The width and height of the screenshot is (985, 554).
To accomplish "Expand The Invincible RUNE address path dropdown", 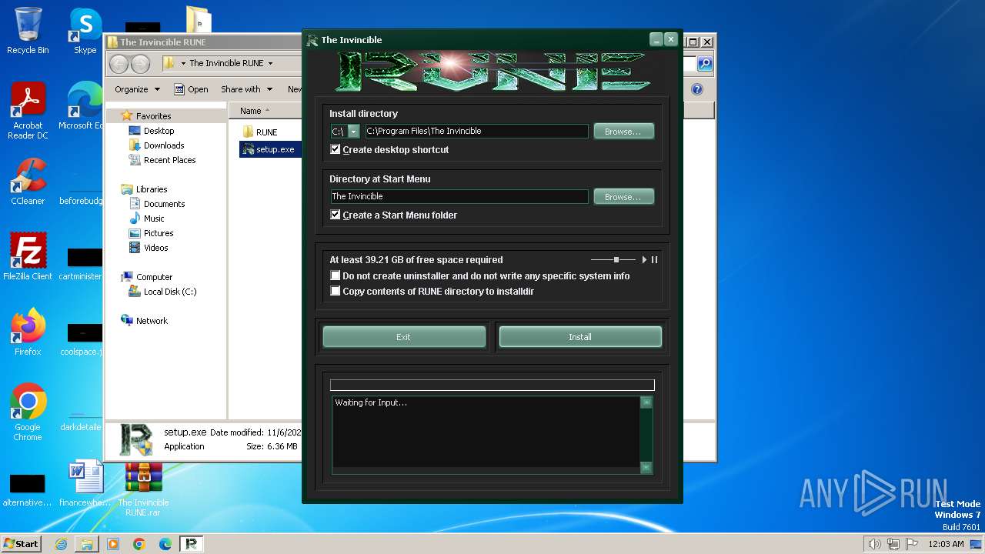I will pyautogui.click(x=270, y=63).
